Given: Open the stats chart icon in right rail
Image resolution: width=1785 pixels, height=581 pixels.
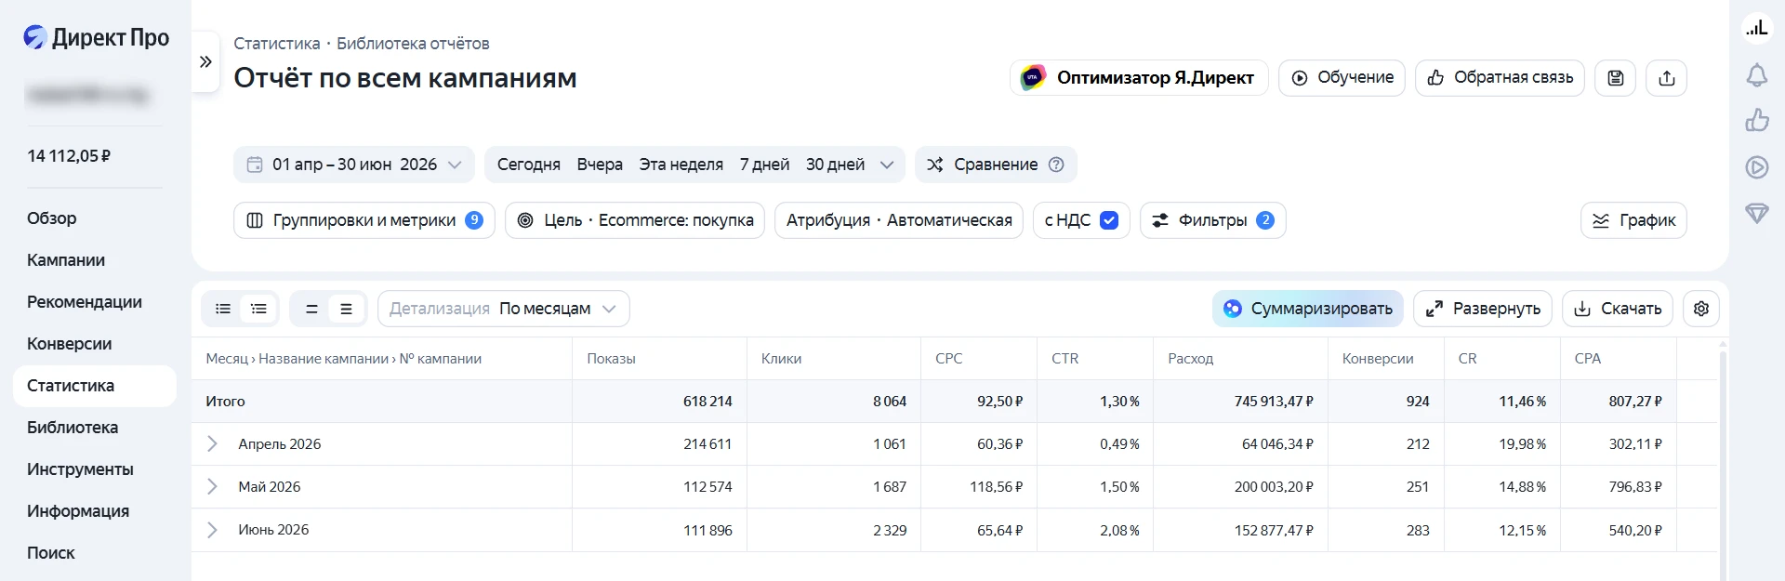Looking at the screenshot, I should click(x=1756, y=28).
